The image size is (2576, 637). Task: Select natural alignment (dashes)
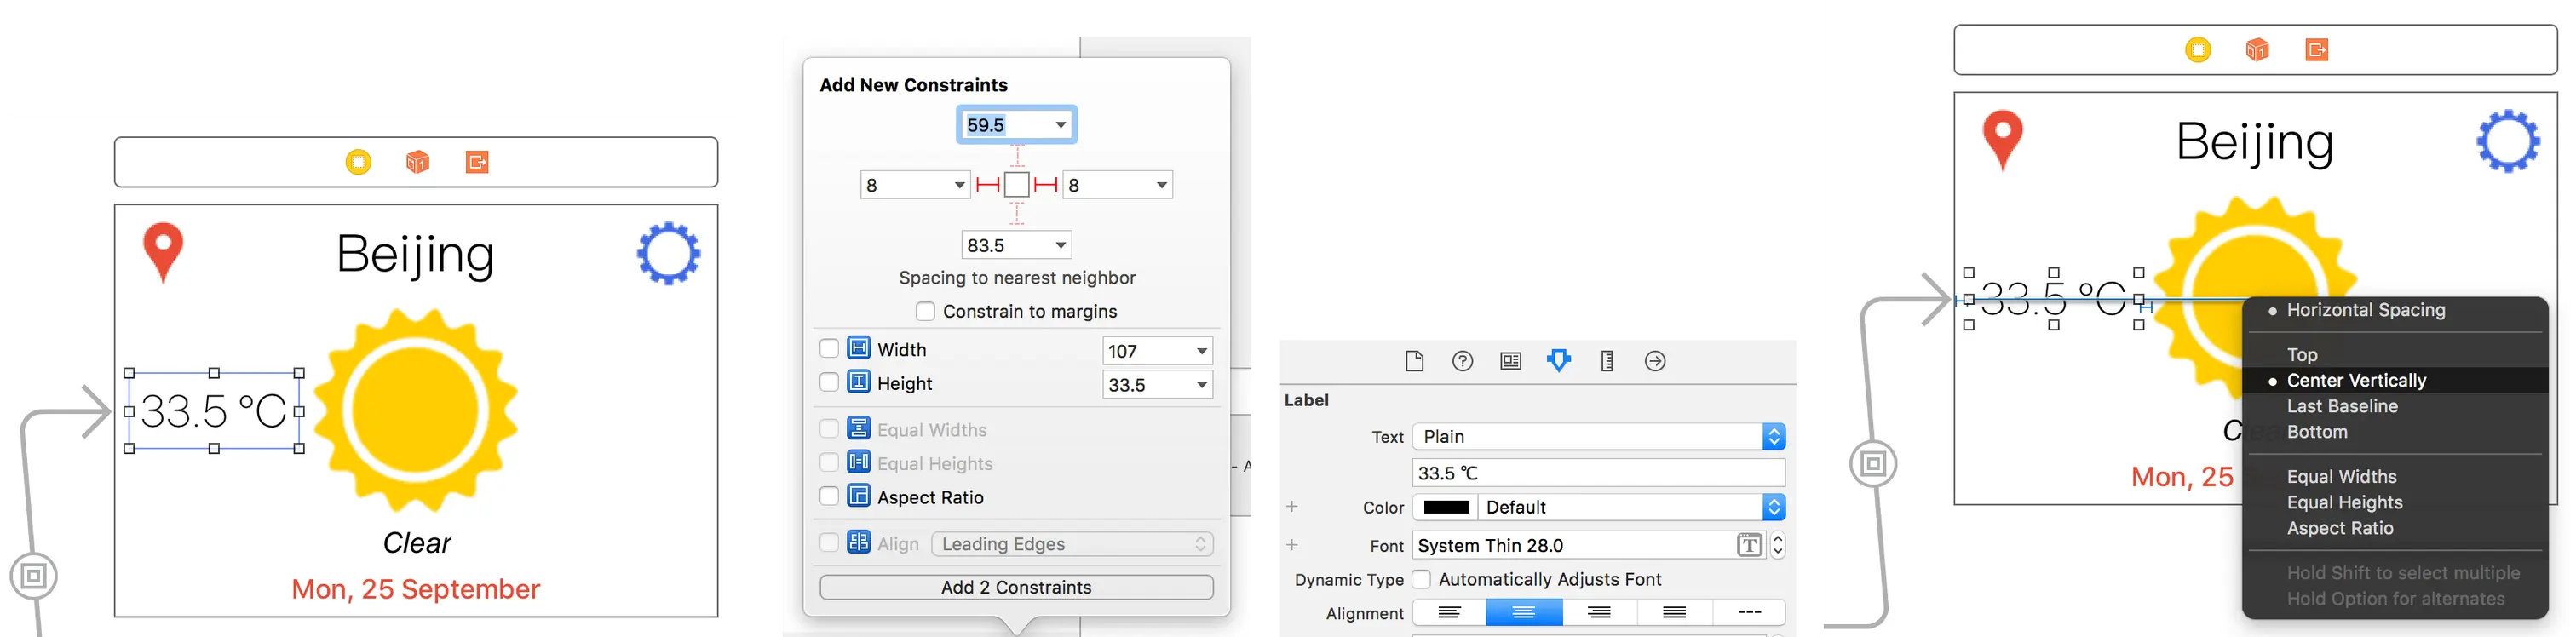click(1749, 612)
